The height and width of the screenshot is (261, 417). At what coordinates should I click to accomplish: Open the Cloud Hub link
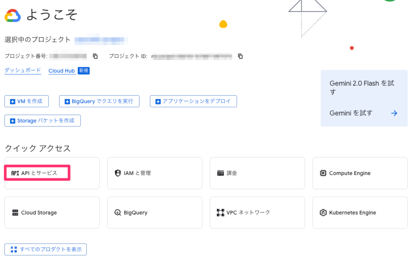pyautogui.click(x=61, y=71)
